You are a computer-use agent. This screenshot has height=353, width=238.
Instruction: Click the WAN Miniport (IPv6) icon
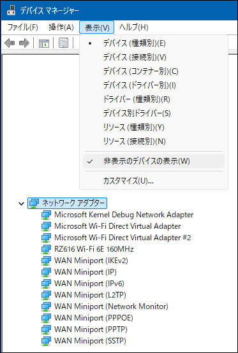[x=46, y=284]
